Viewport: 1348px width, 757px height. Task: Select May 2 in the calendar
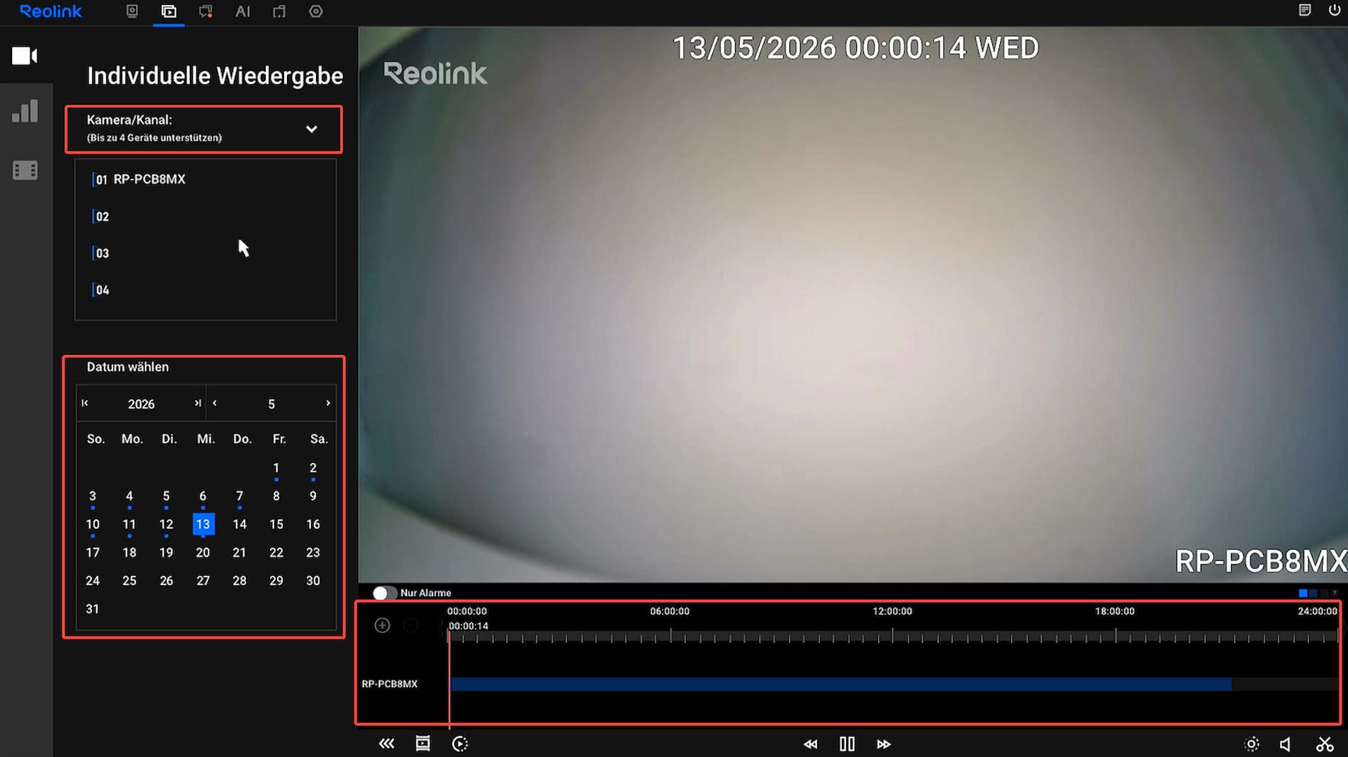click(313, 468)
